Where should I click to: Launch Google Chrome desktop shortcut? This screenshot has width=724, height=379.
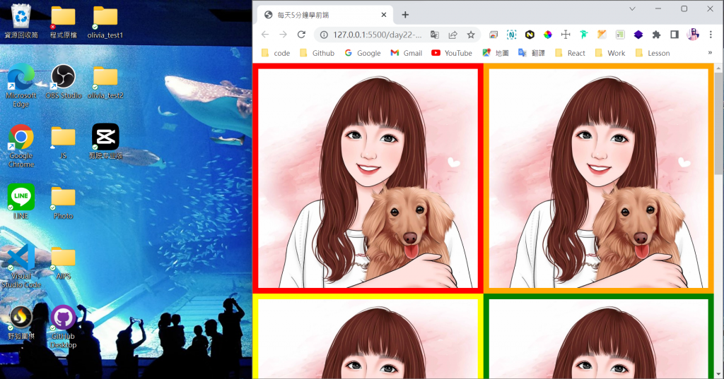click(x=21, y=145)
